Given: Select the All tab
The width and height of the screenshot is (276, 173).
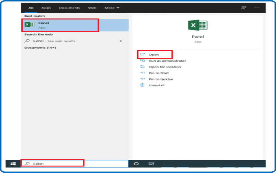Looking at the screenshot, I should (31, 8).
